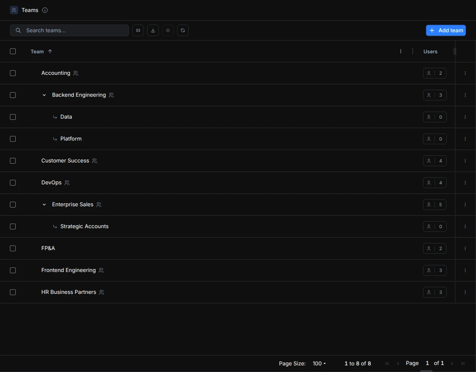476x372 pixels.
Task: Open Enterprise Sales users badge showing 5
Action: click(435, 205)
